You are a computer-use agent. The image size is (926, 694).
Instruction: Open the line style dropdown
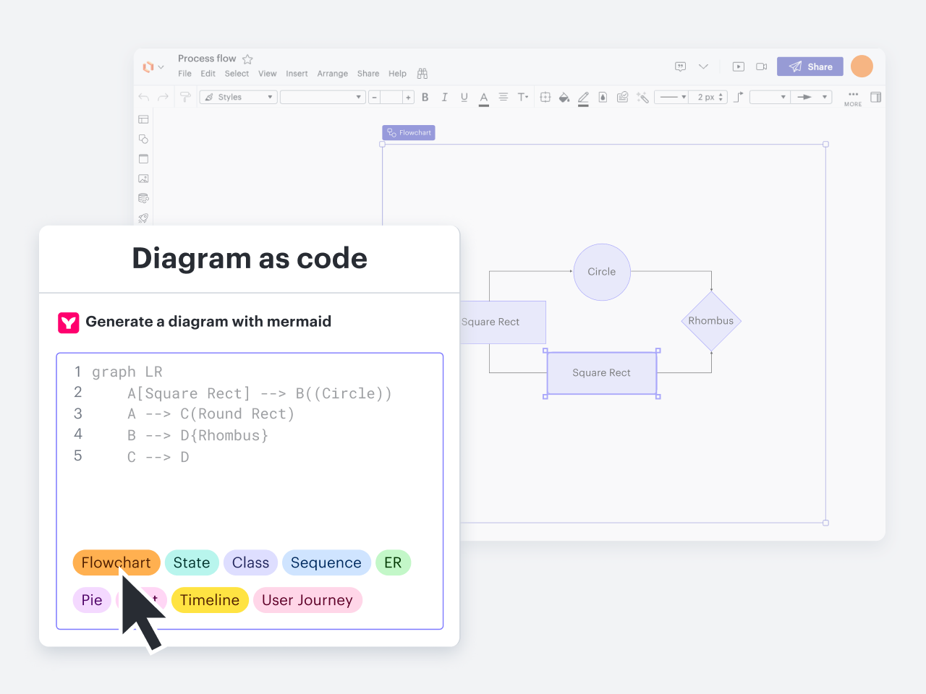(671, 97)
